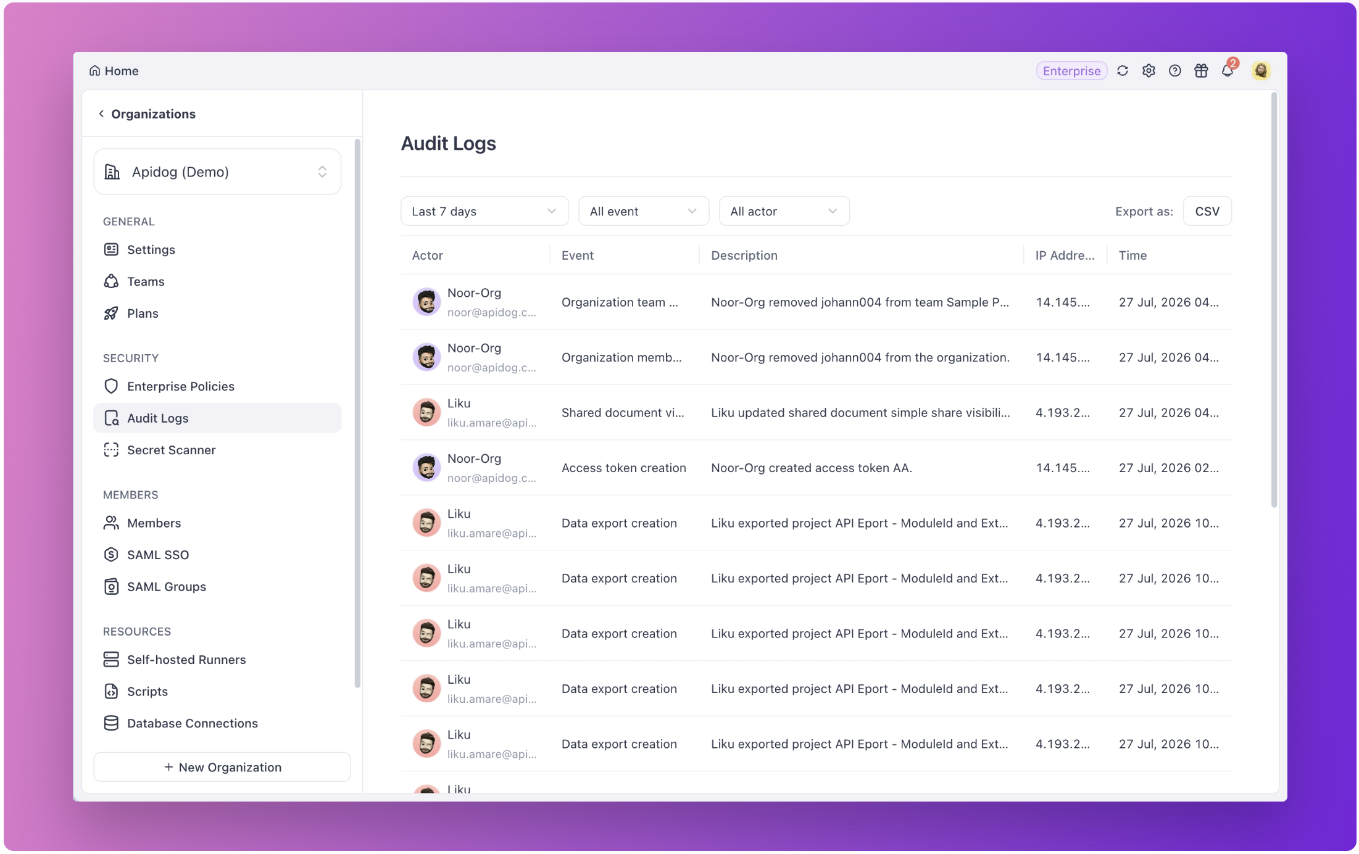Click the gift box icon
1359x854 pixels.
pos(1201,71)
